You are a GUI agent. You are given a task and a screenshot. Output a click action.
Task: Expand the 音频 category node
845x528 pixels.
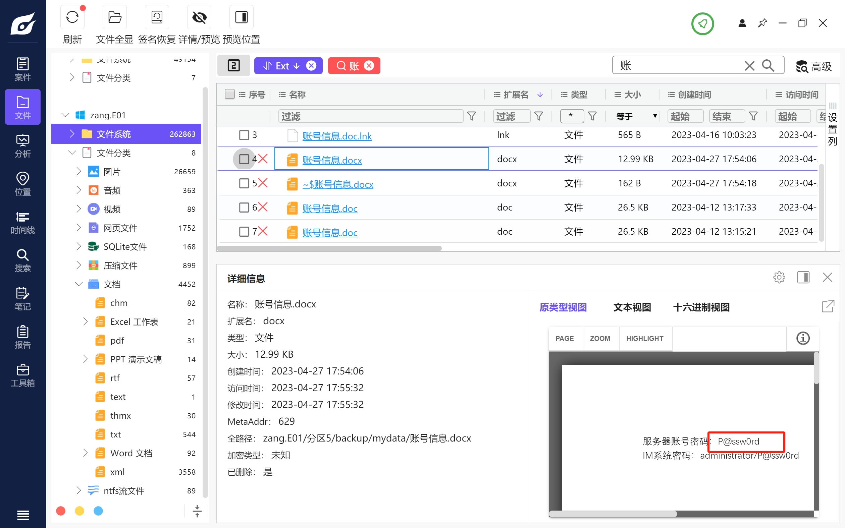tap(78, 190)
